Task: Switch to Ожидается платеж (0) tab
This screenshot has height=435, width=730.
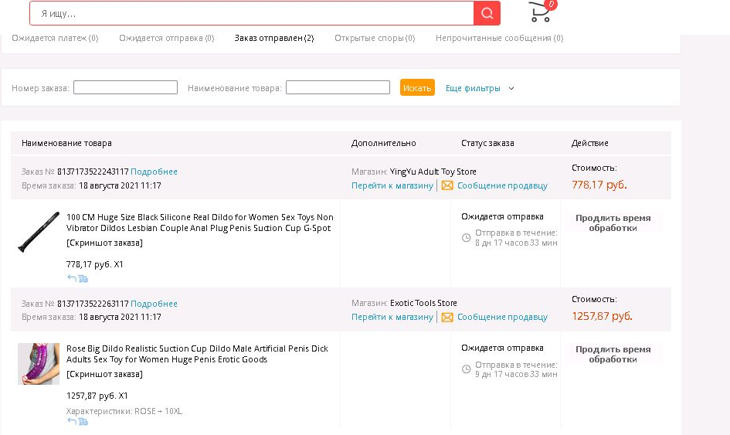Action: (55, 38)
